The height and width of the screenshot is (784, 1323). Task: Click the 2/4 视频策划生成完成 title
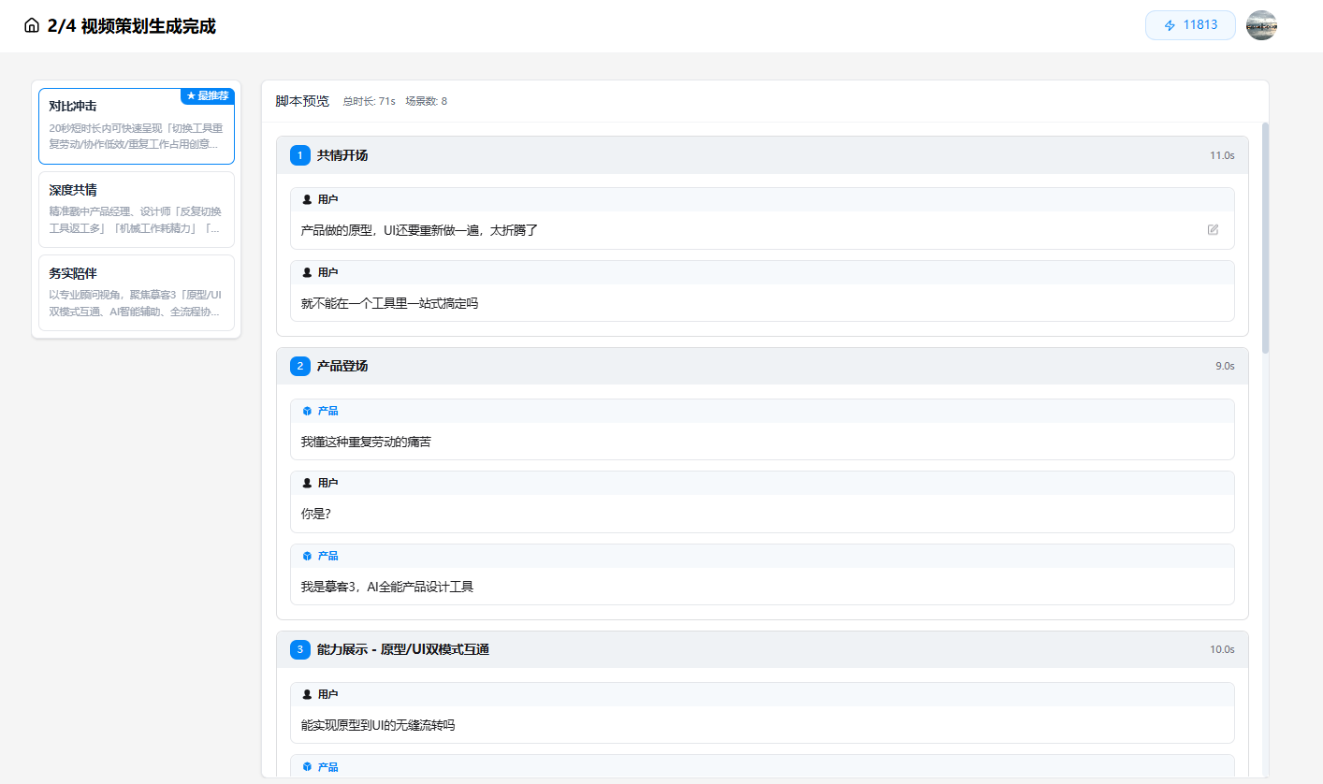click(132, 26)
